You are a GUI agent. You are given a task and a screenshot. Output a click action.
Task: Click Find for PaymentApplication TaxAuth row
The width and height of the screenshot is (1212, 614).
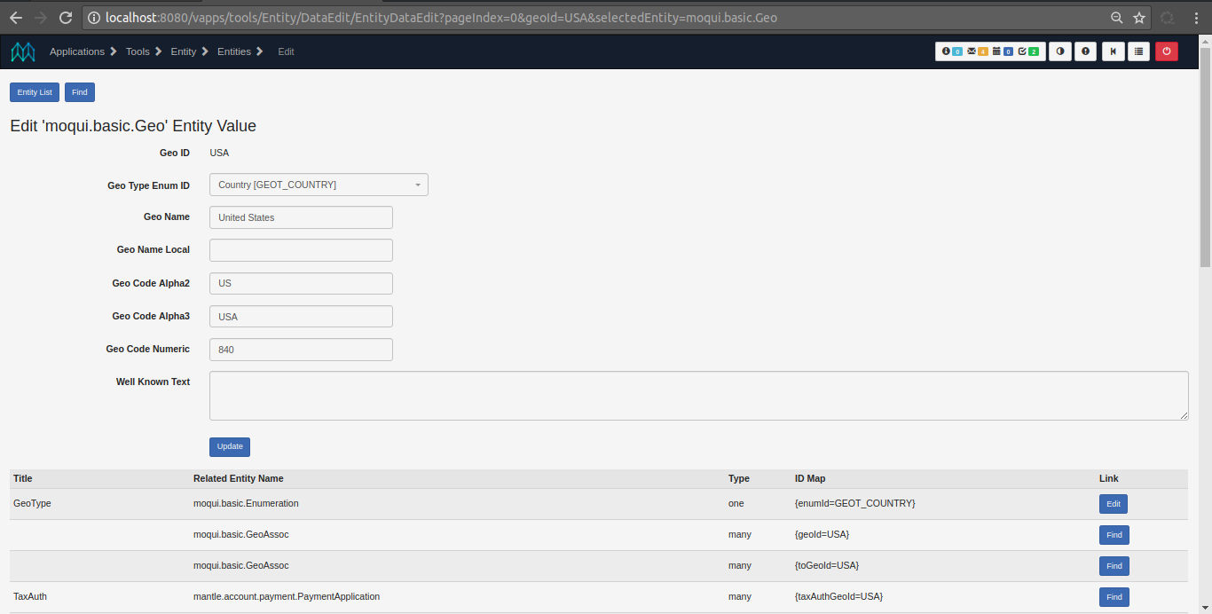click(1114, 597)
